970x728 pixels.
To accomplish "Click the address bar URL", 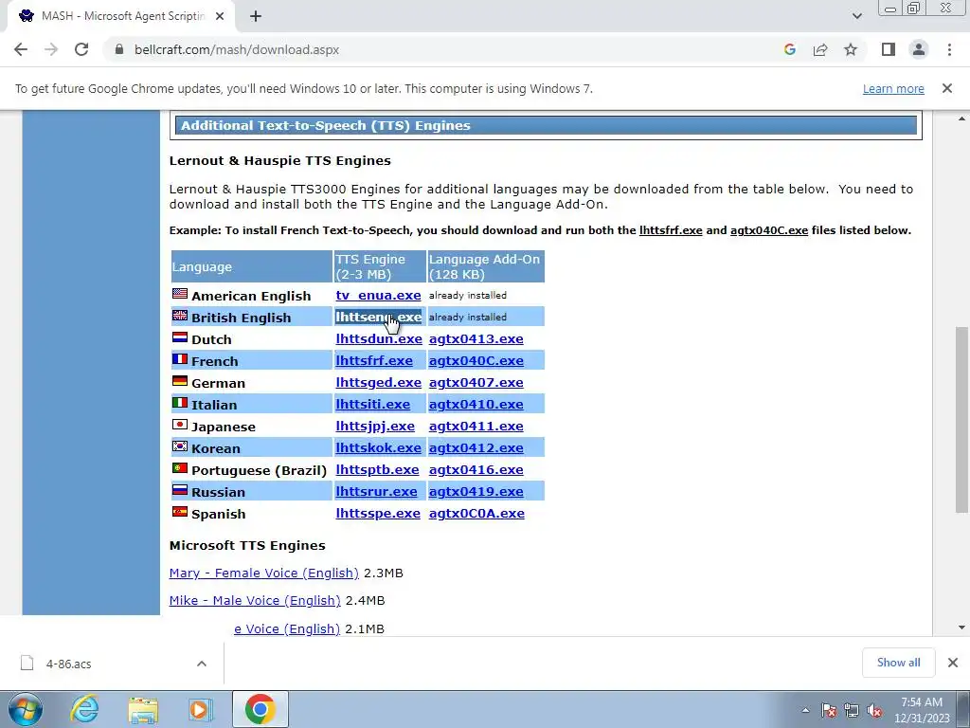I will 236,49.
